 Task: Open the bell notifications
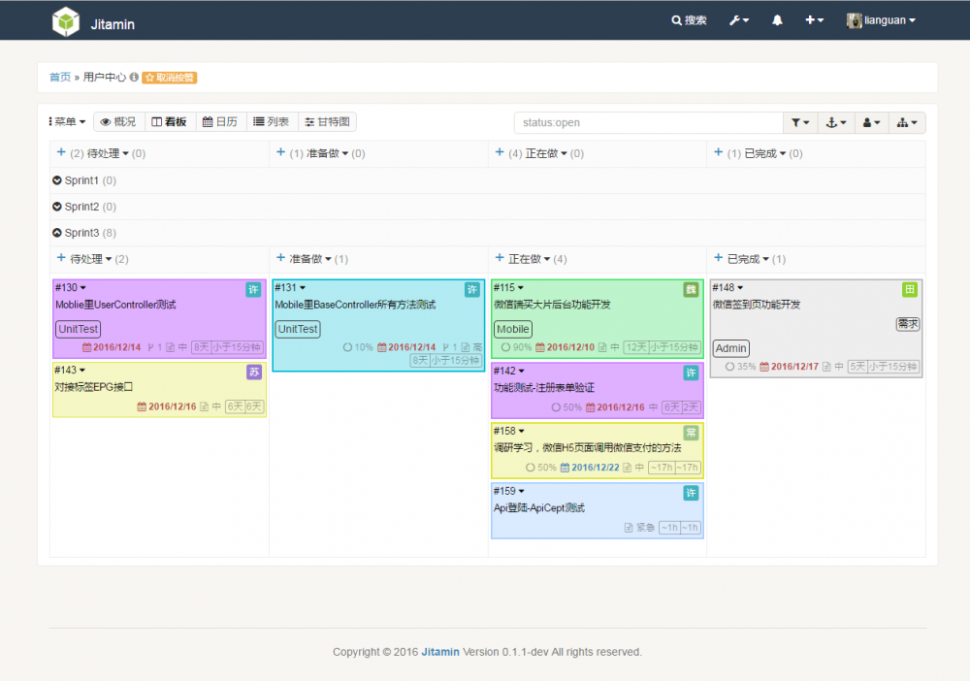pyautogui.click(x=777, y=20)
